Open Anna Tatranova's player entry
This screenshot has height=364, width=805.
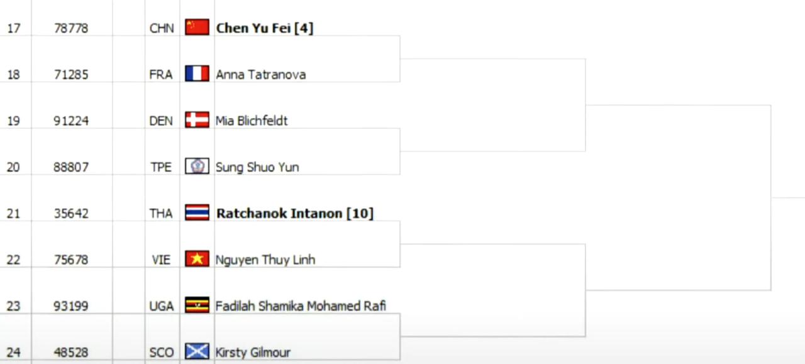261,74
